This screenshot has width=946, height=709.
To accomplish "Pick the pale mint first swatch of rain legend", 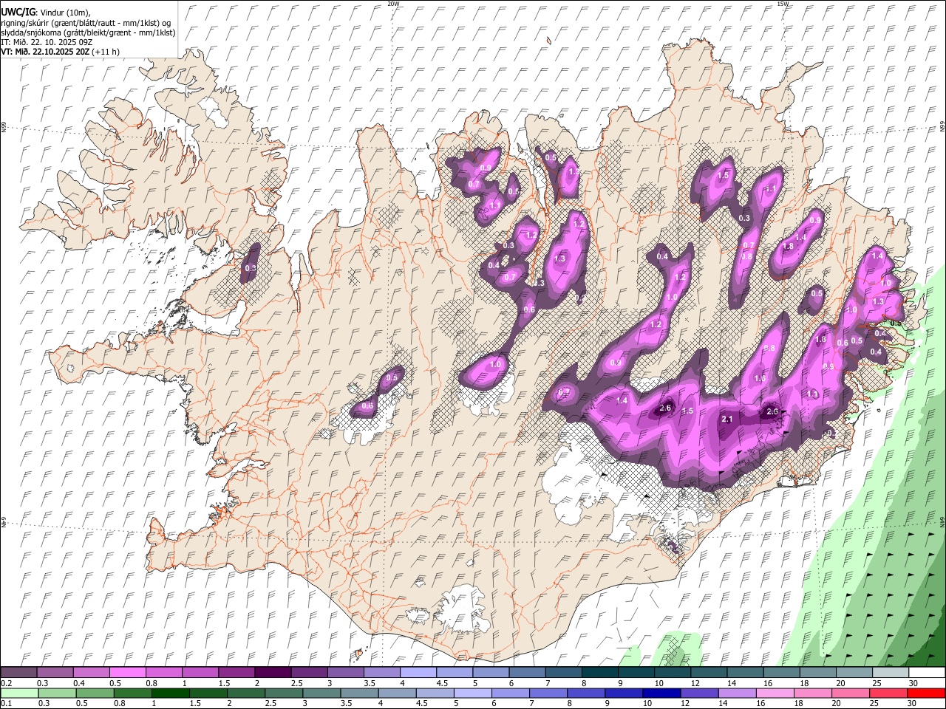I will (x=19, y=693).
